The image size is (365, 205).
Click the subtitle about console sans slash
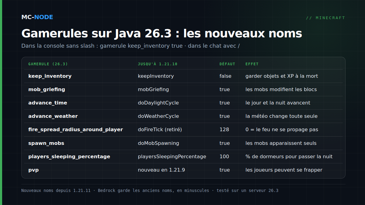(x=130, y=46)
